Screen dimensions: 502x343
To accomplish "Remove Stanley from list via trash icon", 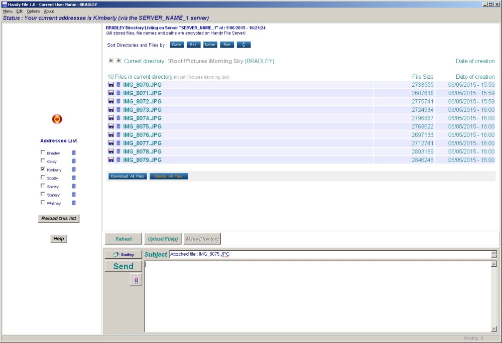I will 74,195.
